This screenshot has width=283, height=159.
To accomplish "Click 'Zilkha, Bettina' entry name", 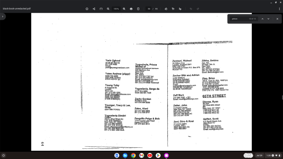I will pos(210,60).
